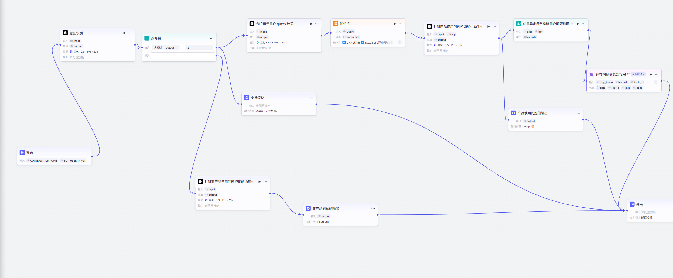Click the 安抚策略 message node icon

tap(247, 98)
